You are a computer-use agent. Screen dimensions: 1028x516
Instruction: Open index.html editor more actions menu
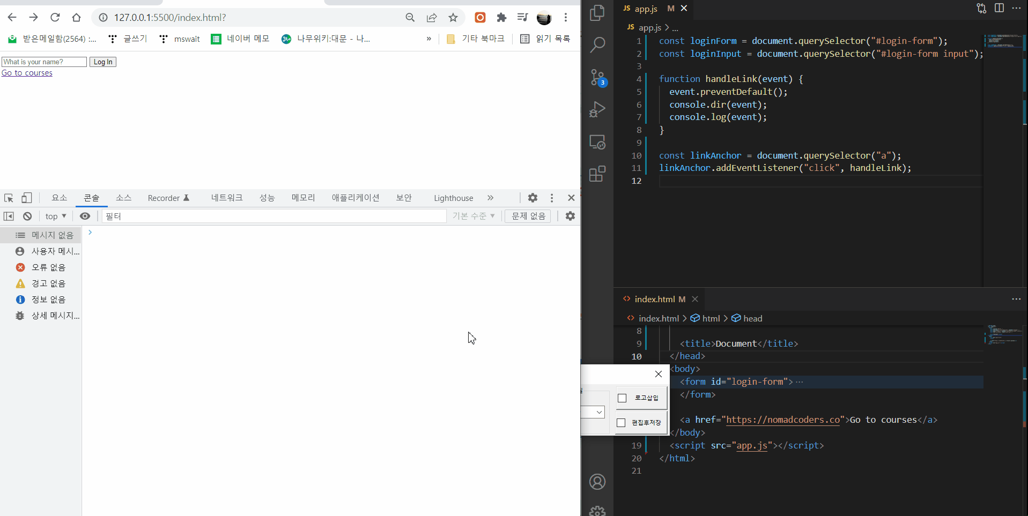1016,299
